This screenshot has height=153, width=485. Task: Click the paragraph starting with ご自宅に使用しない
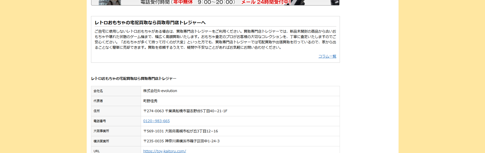[215, 39]
